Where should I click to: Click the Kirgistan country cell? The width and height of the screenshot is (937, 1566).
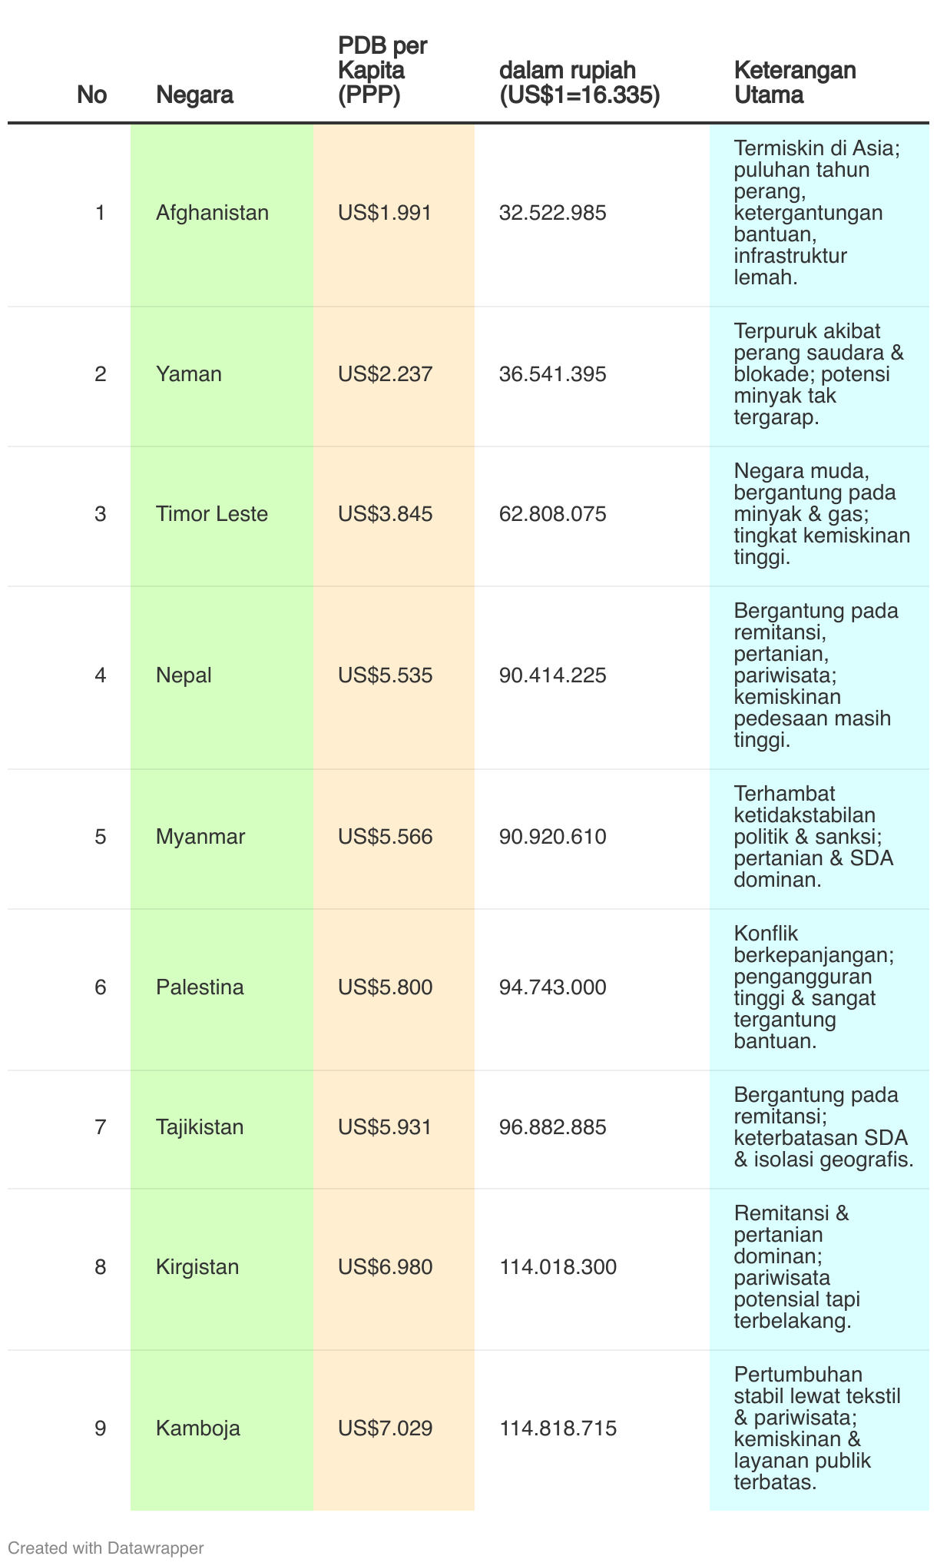pyautogui.click(x=222, y=1269)
